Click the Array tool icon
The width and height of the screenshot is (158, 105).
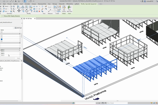pyautogui.click(x=34, y=9)
